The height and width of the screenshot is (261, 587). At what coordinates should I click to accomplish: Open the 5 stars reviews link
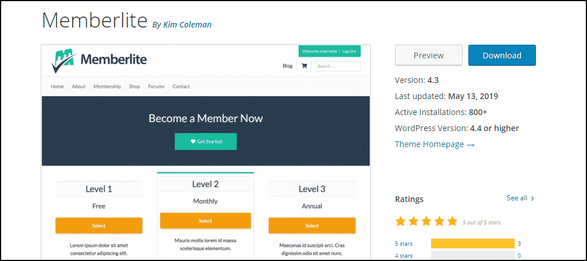(x=404, y=244)
